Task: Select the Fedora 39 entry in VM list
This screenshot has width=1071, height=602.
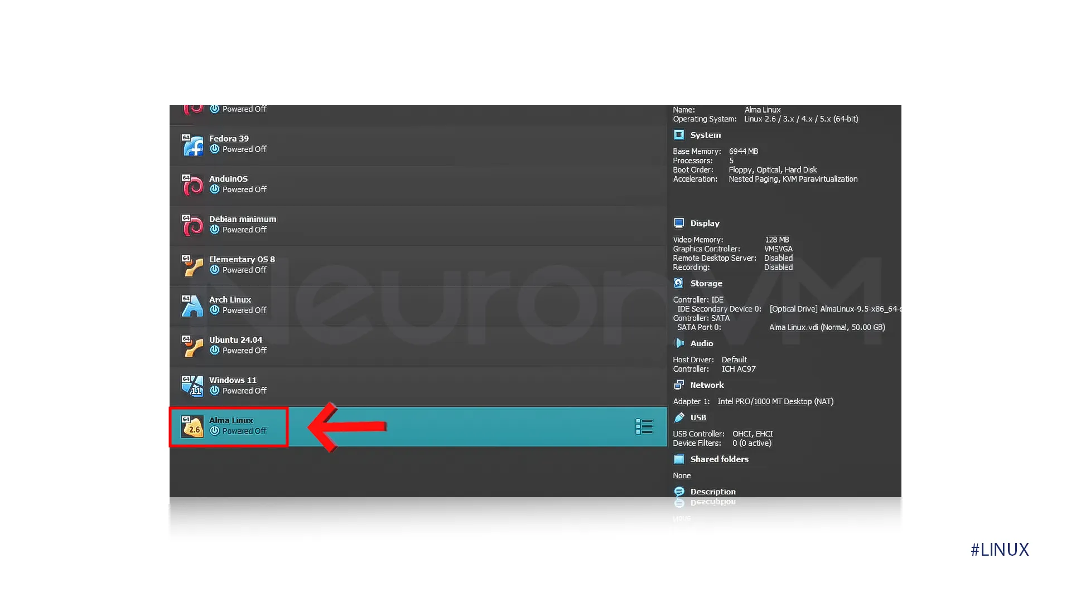Action: (x=418, y=145)
